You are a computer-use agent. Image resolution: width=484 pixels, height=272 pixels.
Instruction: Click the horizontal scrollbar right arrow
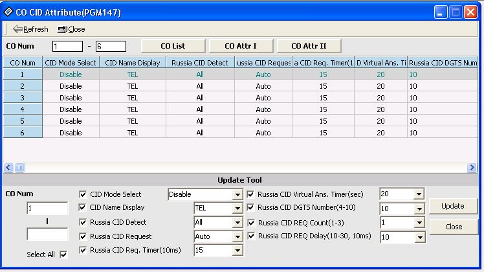pyautogui.click(x=472, y=167)
